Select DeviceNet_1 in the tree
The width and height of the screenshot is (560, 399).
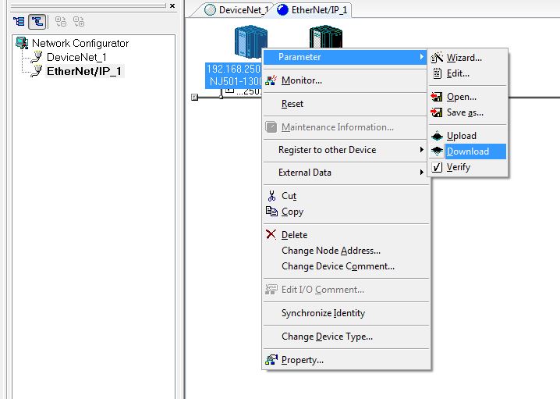[x=76, y=57]
